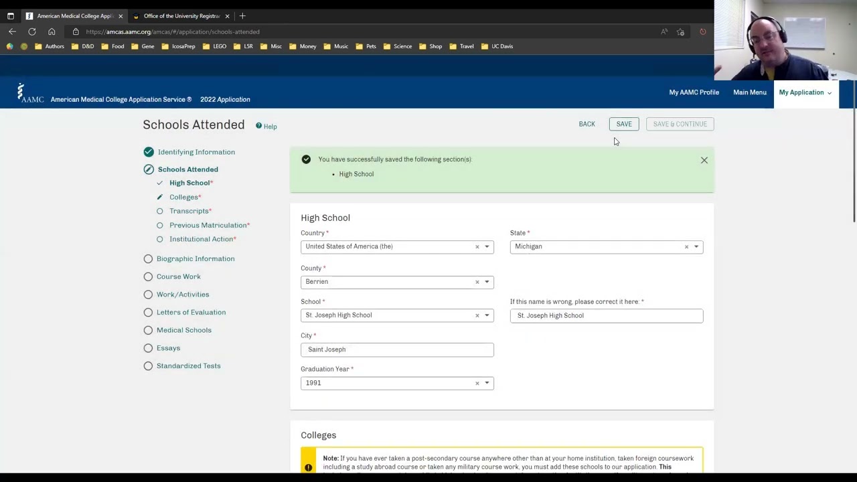Image resolution: width=857 pixels, height=482 pixels.
Task: Reload the page with the refresh icon
Action: coord(31,31)
